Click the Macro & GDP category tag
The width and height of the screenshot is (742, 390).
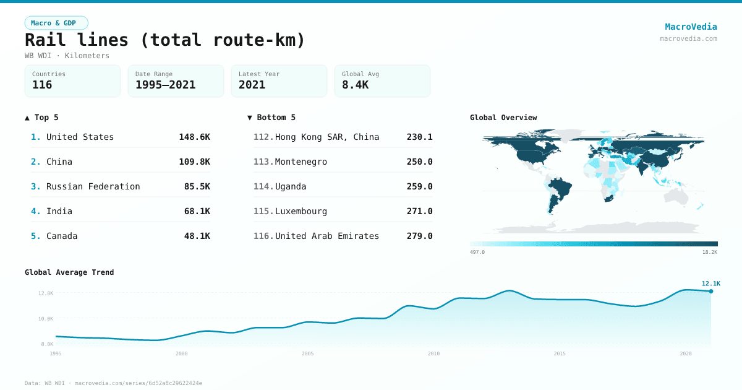(x=56, y=23)
